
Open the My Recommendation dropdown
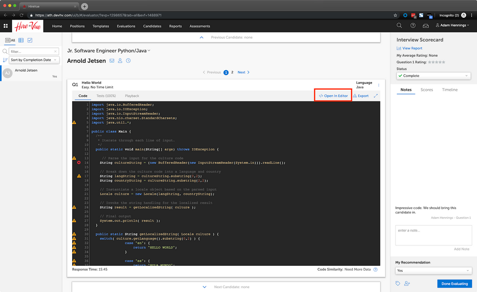coord(433,270)
